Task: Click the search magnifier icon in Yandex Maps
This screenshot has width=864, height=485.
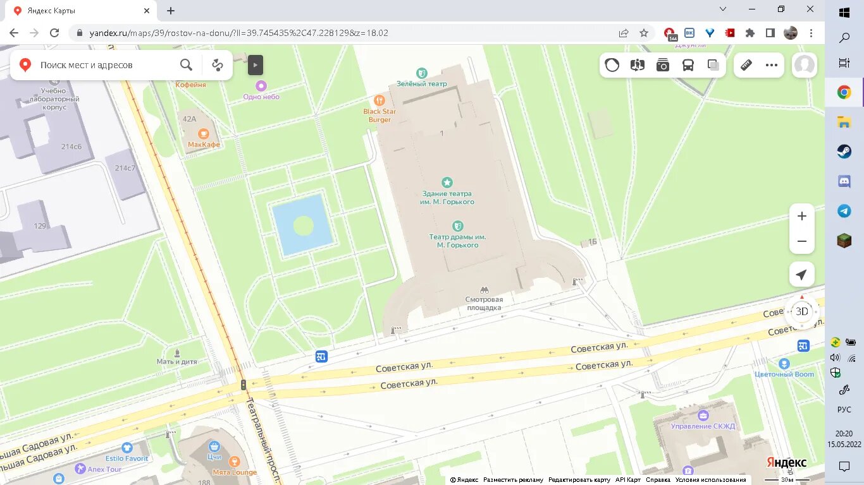Action: pos(186,64)
